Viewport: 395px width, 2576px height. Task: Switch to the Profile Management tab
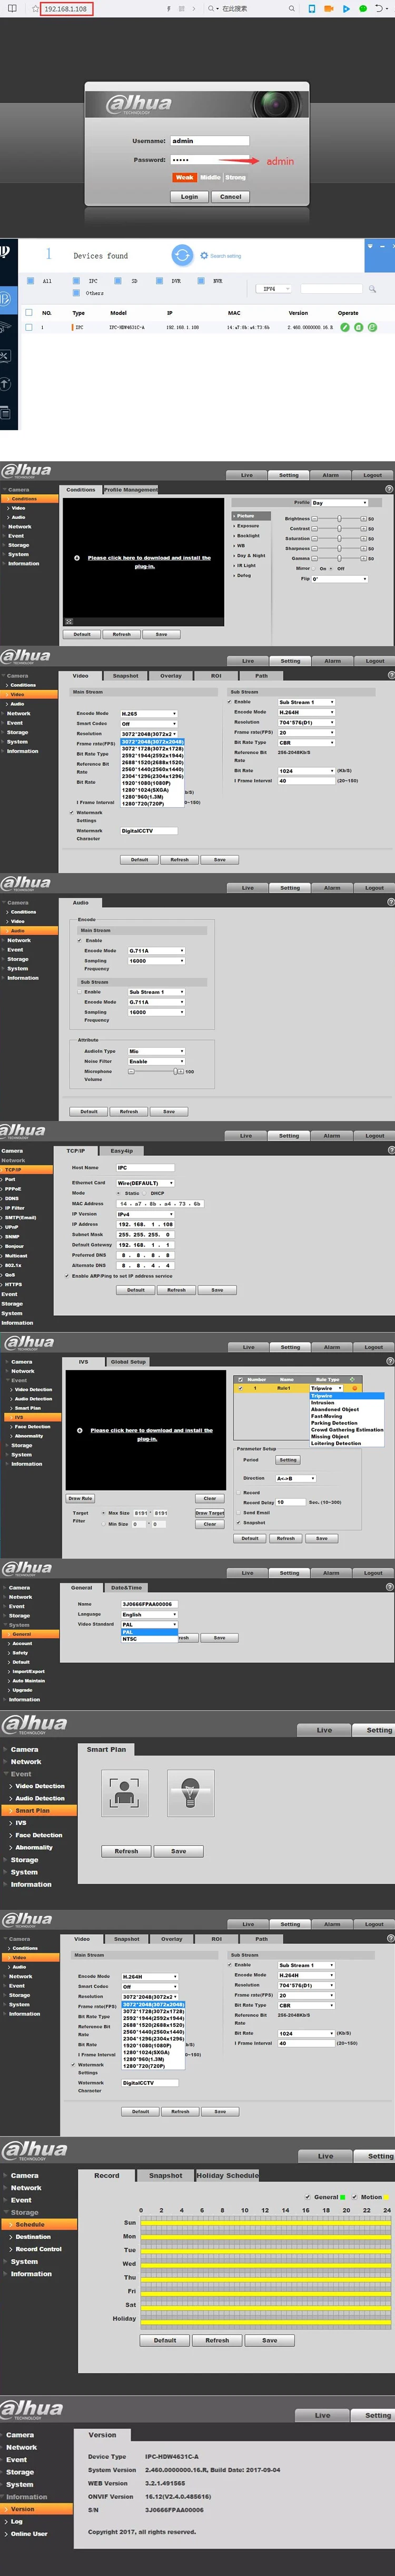pyautogui.click(x=130, y=490)
